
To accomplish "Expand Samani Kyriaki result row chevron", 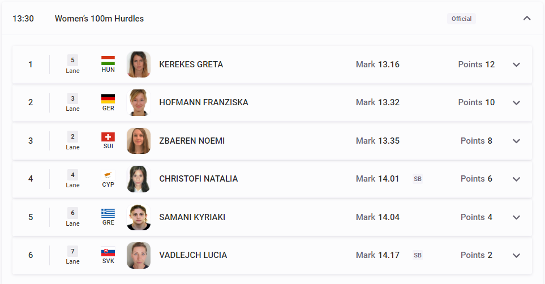I will pyautogui.click(x=517, y=218).
